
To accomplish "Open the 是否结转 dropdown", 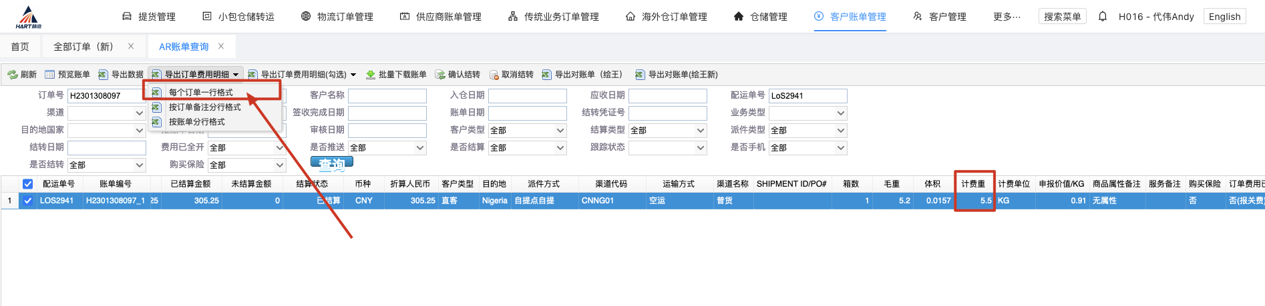I will pos(106,165).
